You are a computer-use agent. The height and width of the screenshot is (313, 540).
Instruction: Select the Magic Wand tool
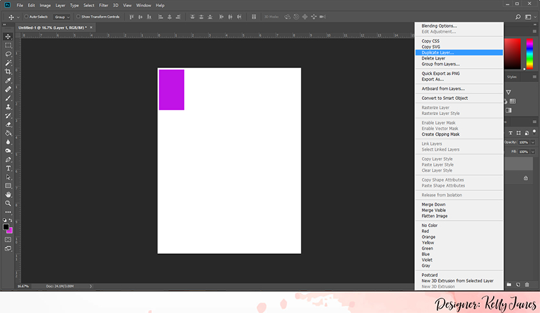8,63
